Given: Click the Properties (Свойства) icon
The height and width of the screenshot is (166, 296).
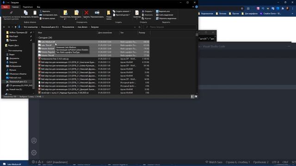Looking at the screenshot, I should (x=137, y=13).
